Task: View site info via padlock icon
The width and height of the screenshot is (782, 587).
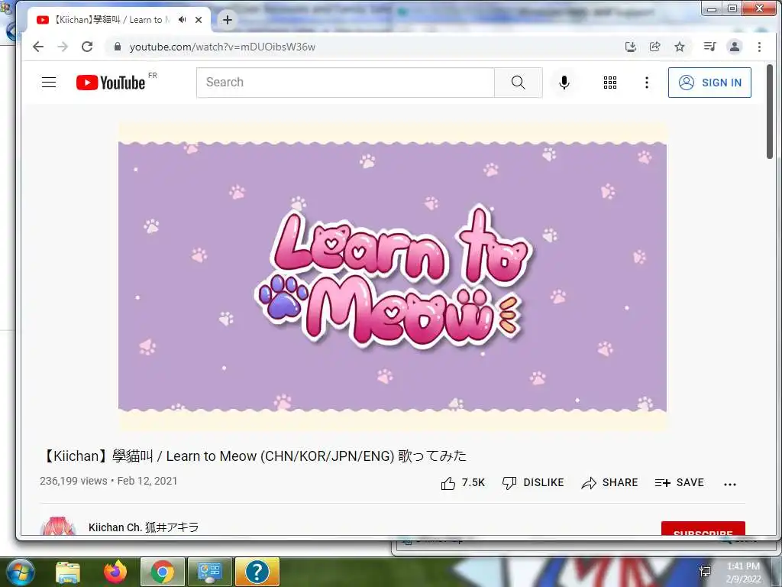Action: (x=118, y=47)
